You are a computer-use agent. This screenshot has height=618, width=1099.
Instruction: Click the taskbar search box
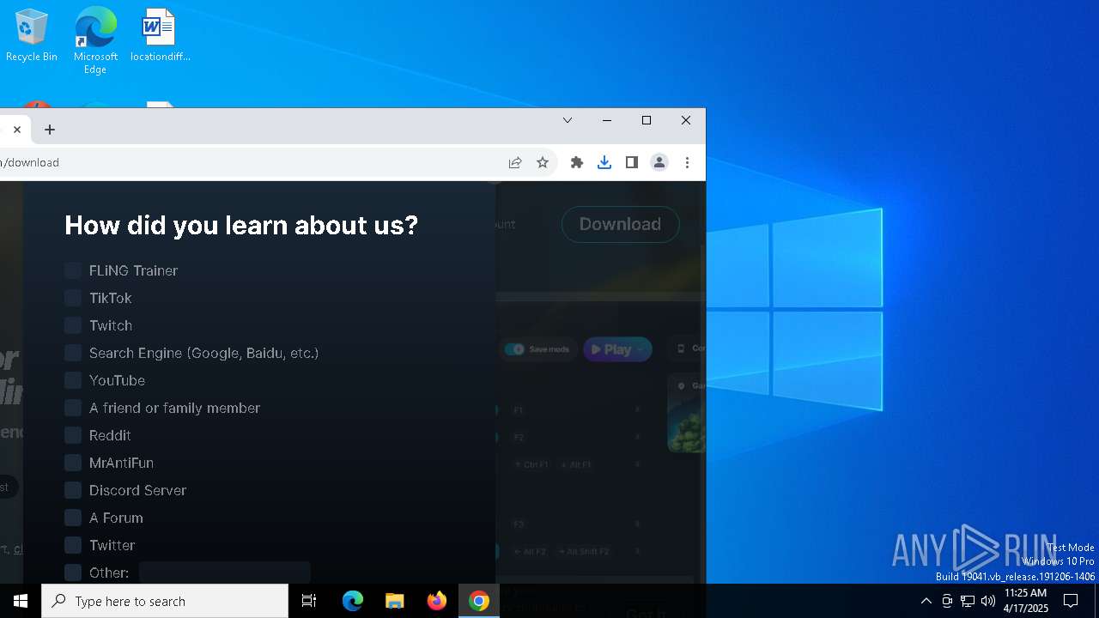(165, 601)
